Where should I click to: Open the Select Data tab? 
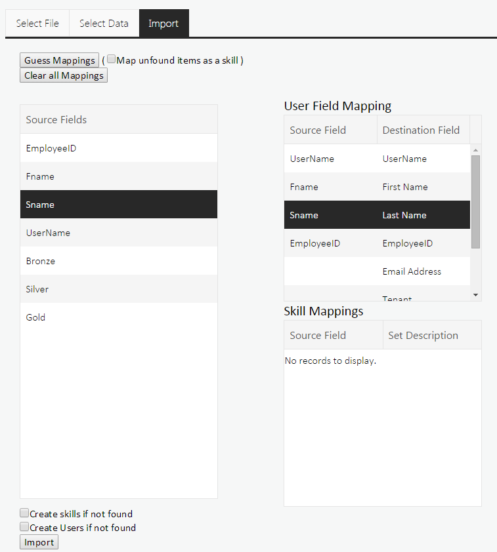[x=104, y=24]
